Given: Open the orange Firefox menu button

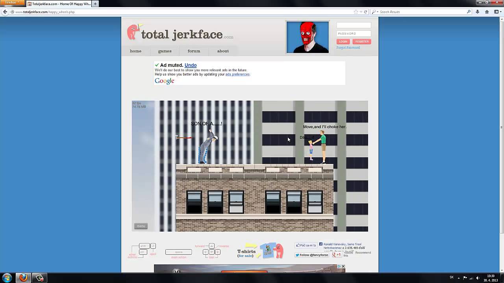Looking at the screenshot, I should (x=11, y=2).
